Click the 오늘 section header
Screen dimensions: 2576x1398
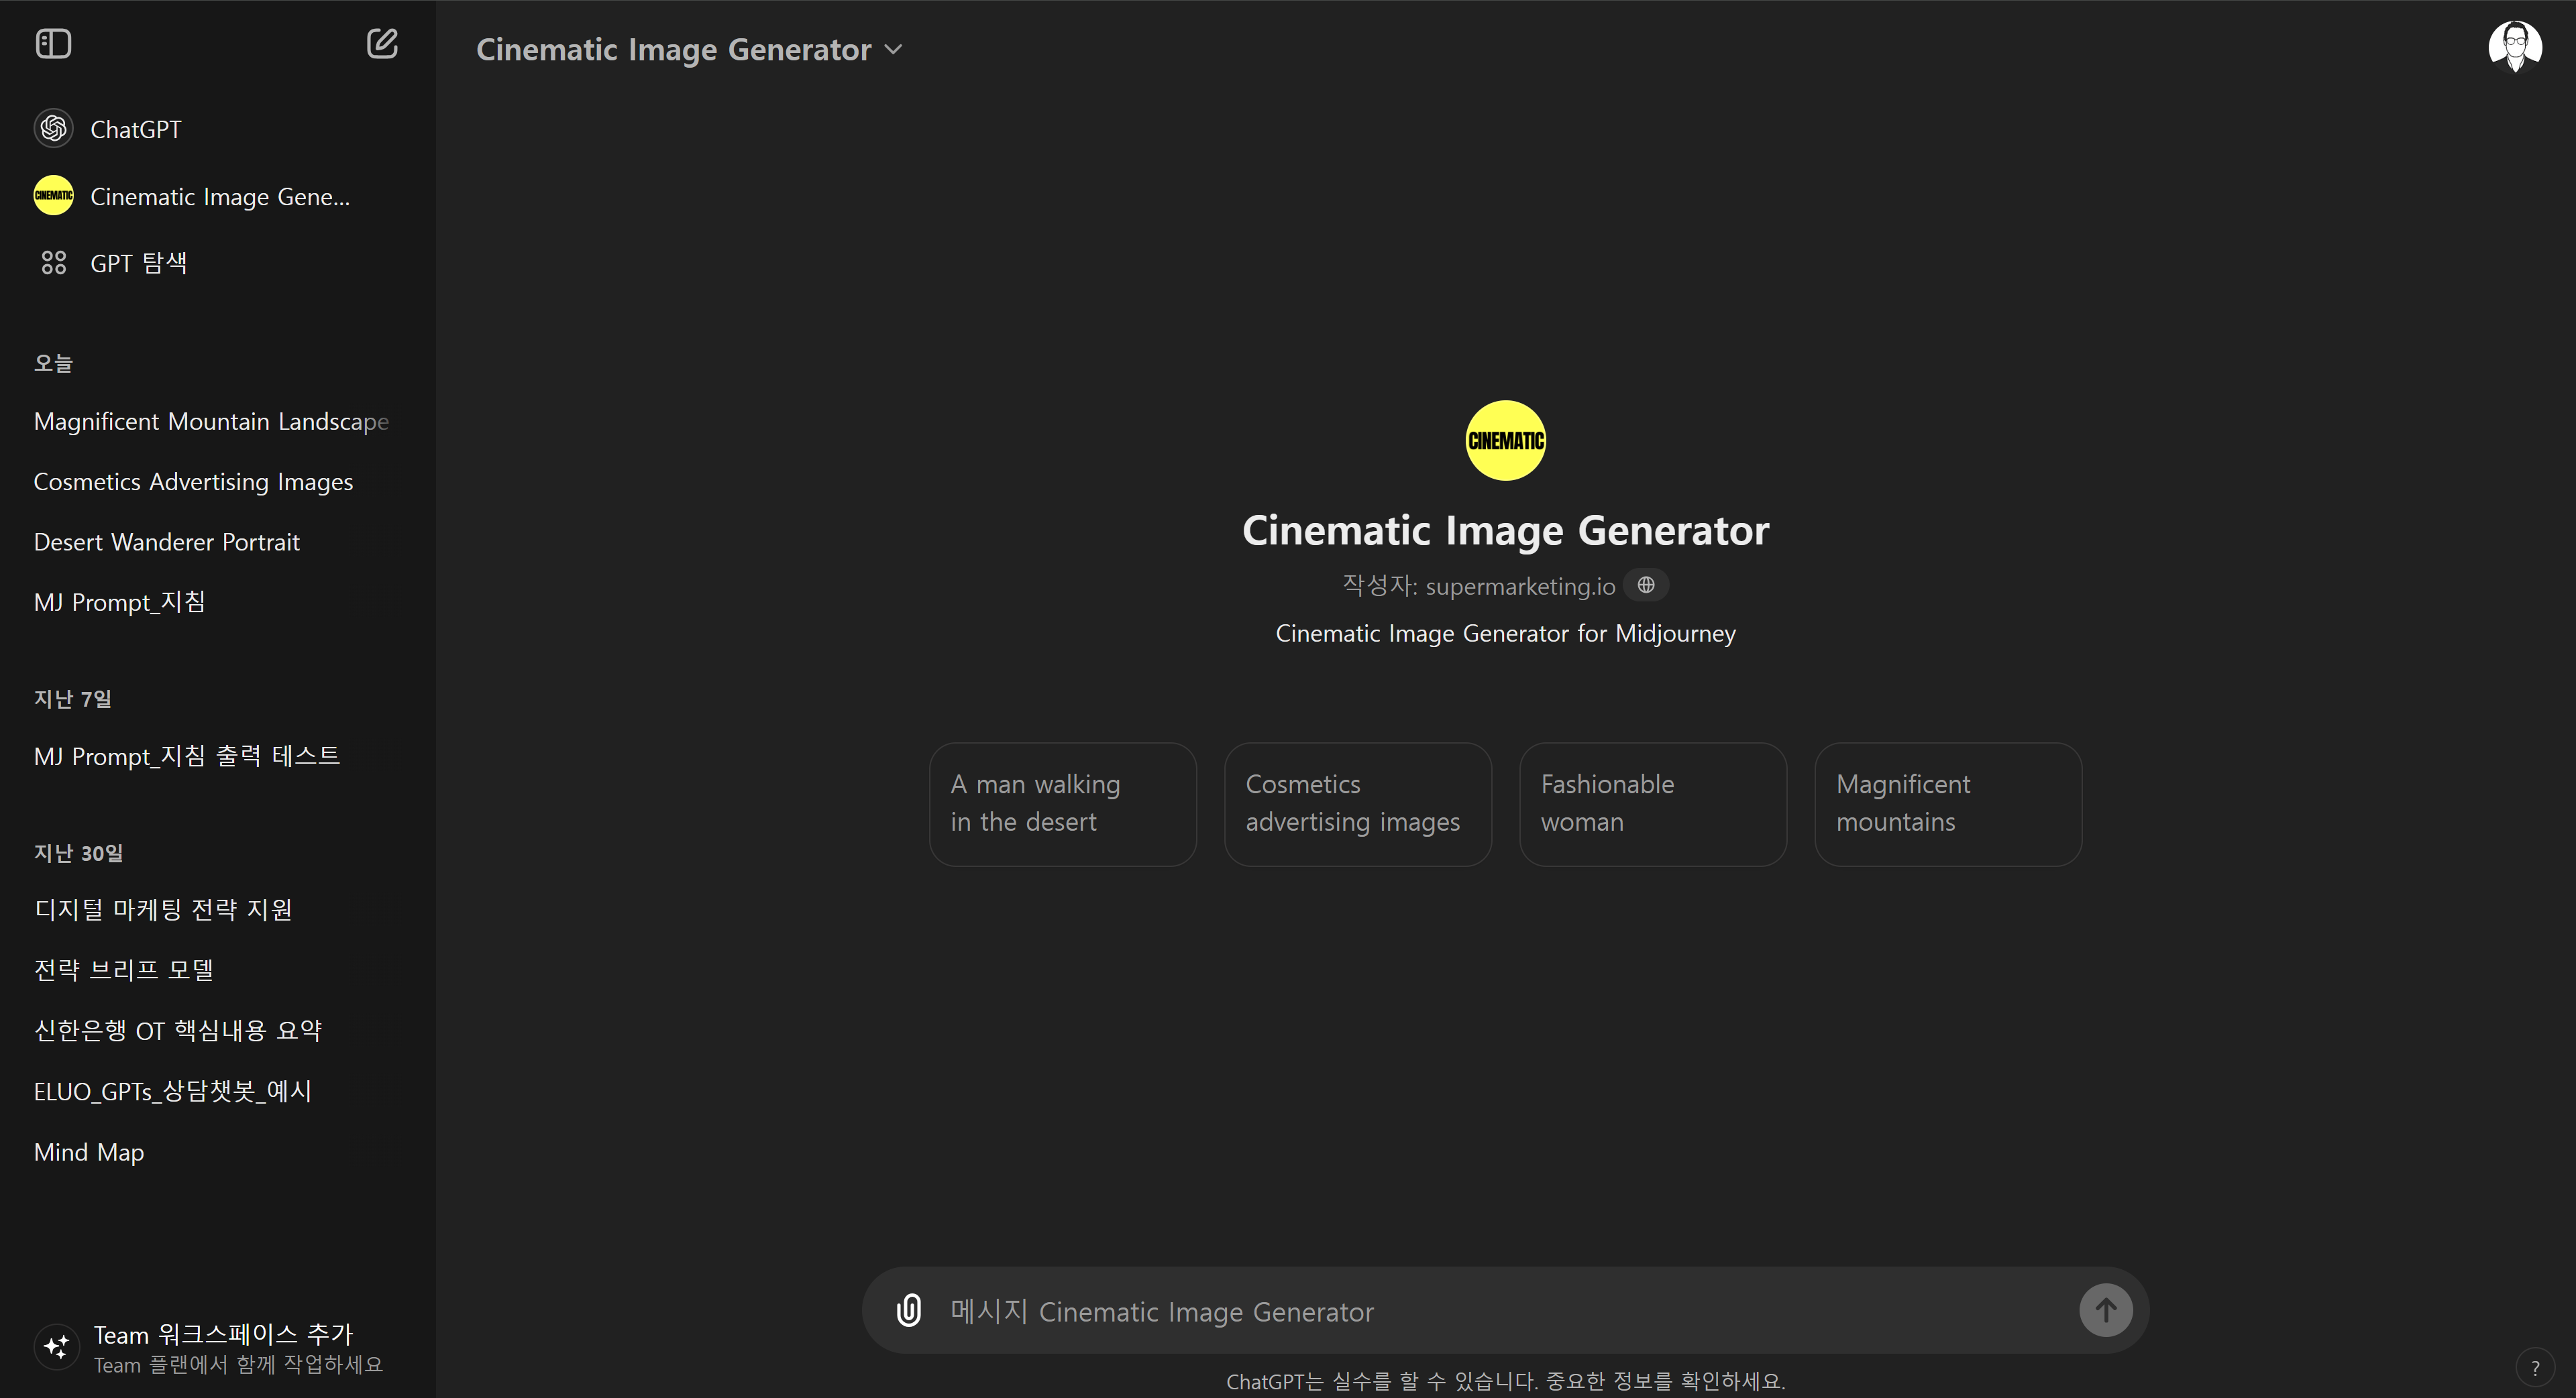pyautogui.click(x=53, y=363)
